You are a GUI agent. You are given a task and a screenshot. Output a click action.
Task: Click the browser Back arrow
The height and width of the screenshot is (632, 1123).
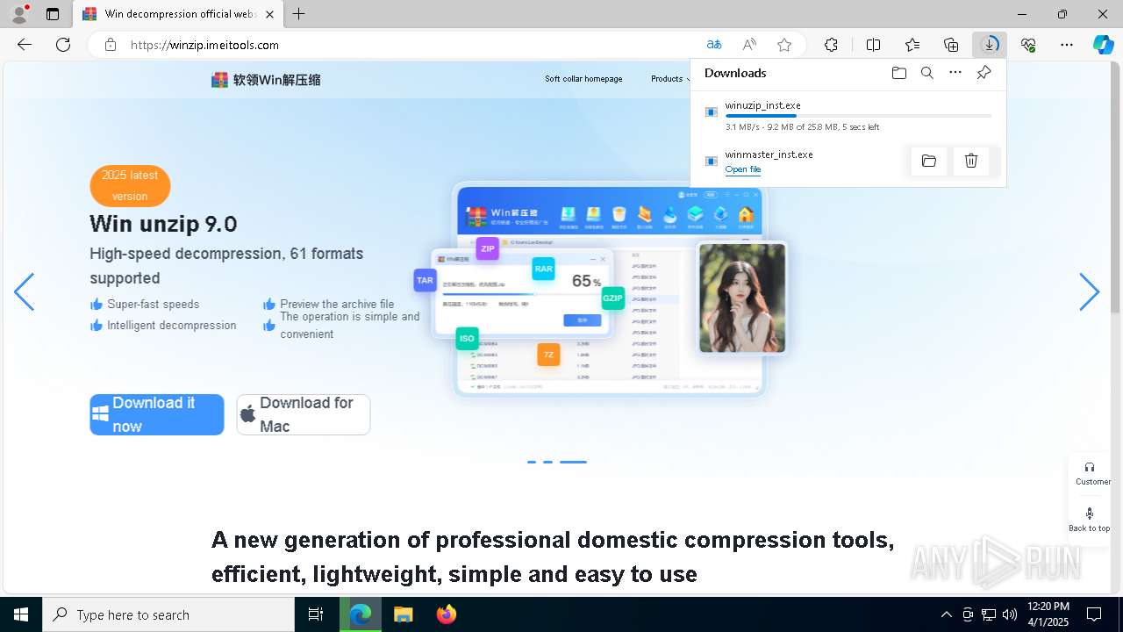(25, 45)
